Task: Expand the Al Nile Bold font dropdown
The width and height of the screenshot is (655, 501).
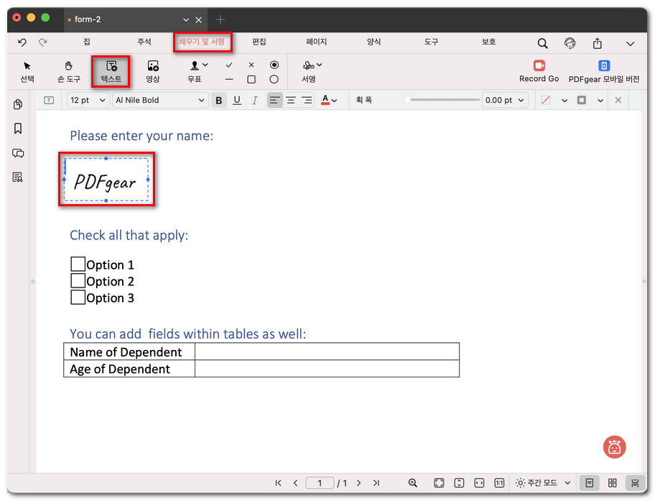Action: click(161, 100)
